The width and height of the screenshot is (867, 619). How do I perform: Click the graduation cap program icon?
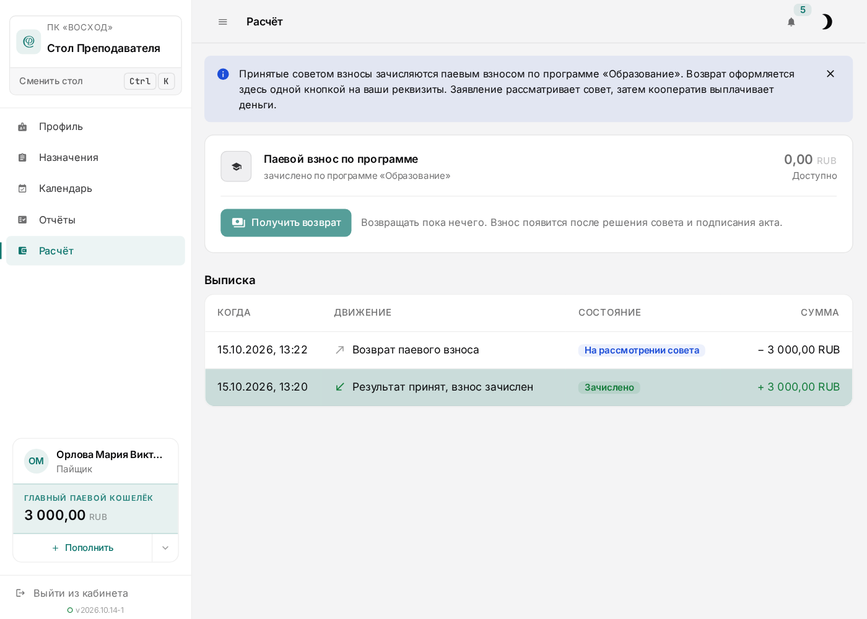tap(236, 167)
